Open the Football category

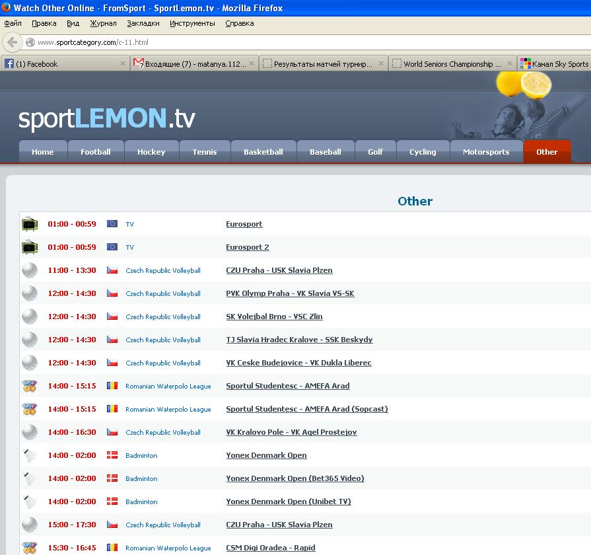pyautogui.click(x=96, y=151)
